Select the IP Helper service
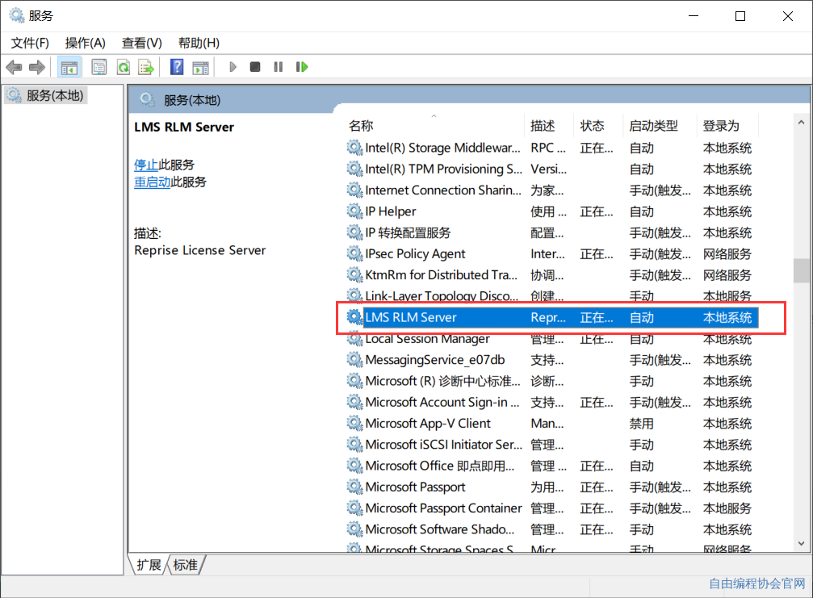The image size is (813, 598). (551, 211)
